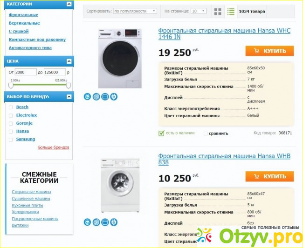Tick the Bosch brand checkbox
Image resolution: width=303 pixels, height=248 pixels.
coord(11,107)
